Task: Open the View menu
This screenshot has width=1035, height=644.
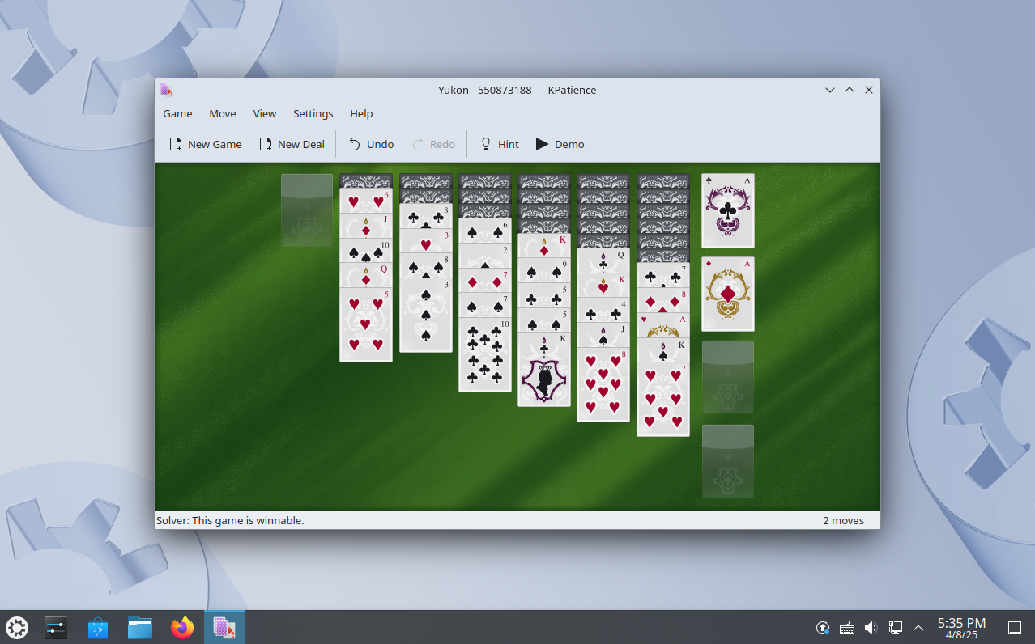Action: click(265, 113)
